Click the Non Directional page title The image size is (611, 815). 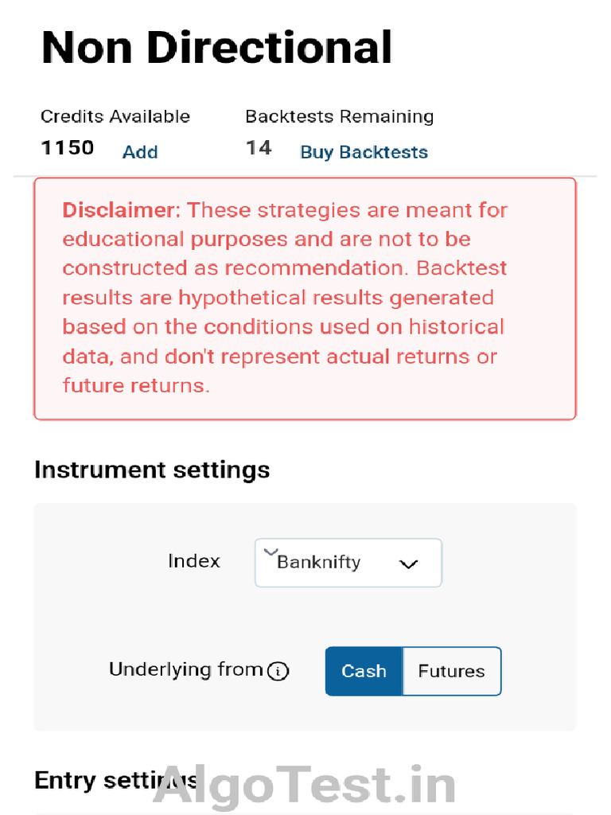[216, 48]
